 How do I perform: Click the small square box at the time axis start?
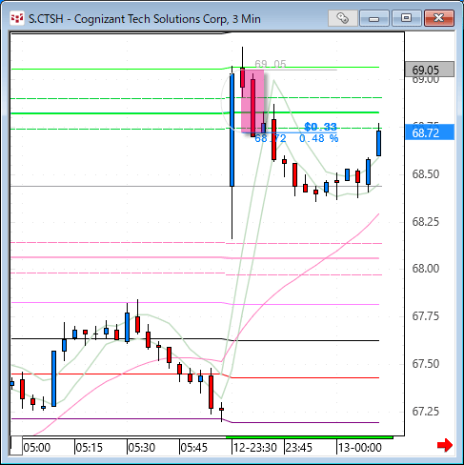[x=16, y=446]
